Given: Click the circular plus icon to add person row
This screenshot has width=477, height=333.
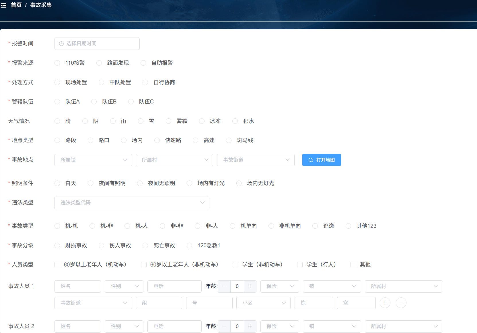Looking at the screenshot, I should pos(385,303).
